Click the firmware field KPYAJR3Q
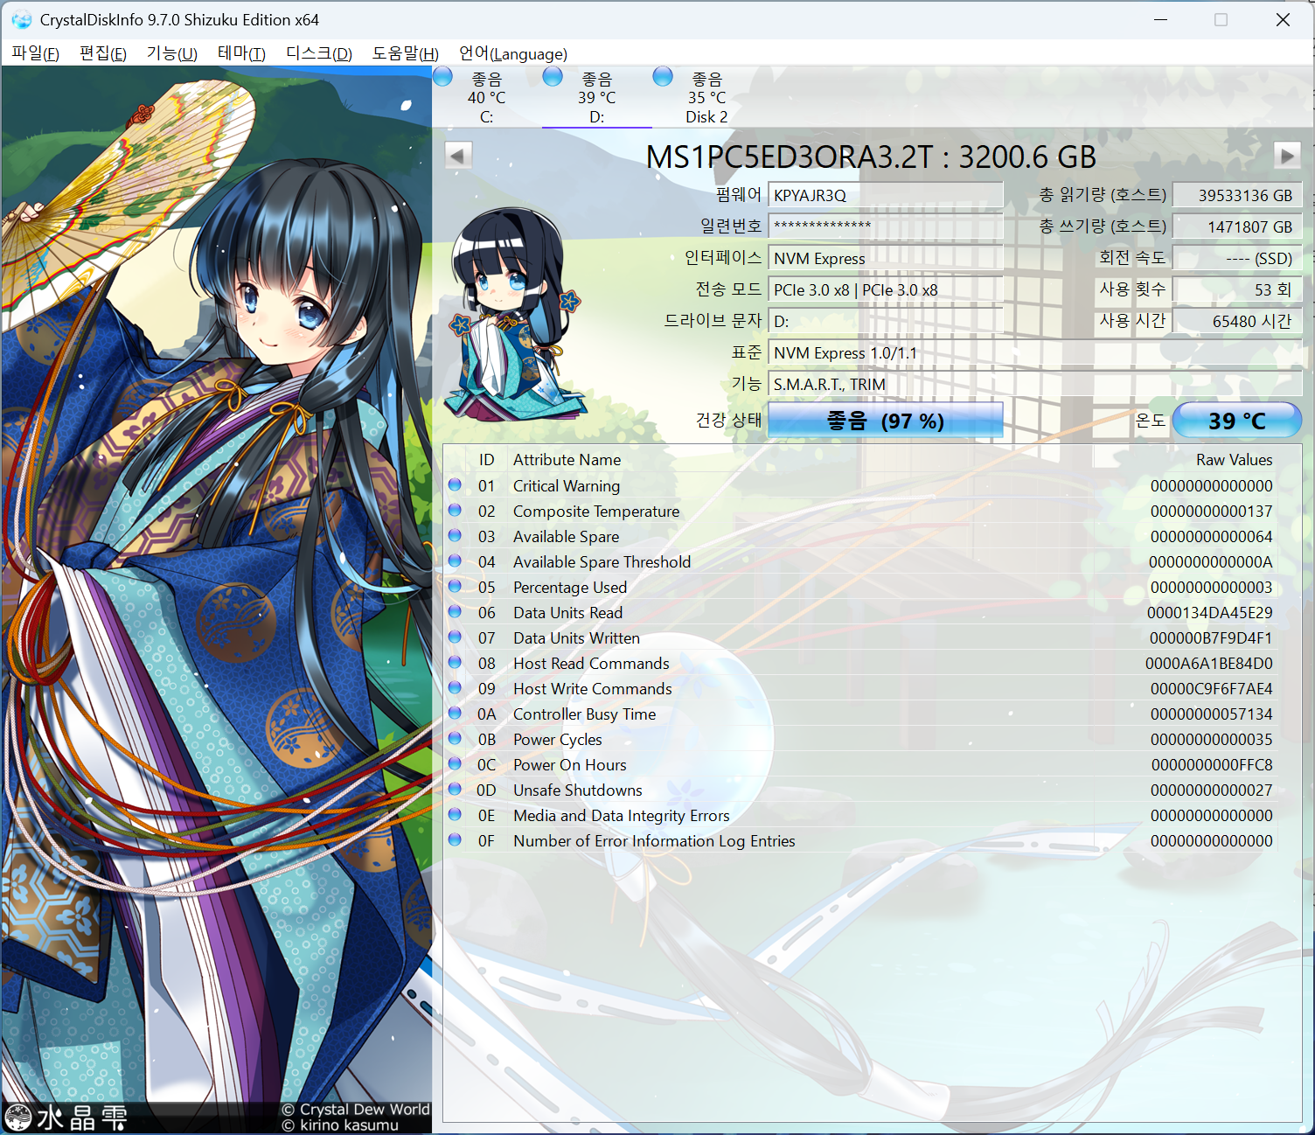Viewport: 1315px width, 1135px height. [x=885, y=195]
